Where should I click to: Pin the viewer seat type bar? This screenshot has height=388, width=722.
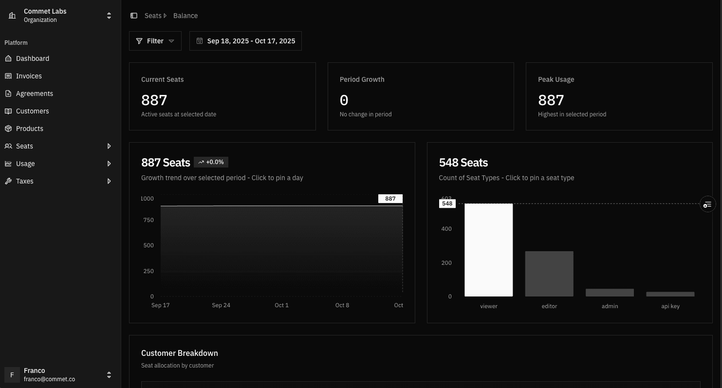click(x=488, y=250)
